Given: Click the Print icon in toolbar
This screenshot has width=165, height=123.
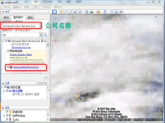Looking at the screenshot, I should pyautogui.click(x=117, y=12).
